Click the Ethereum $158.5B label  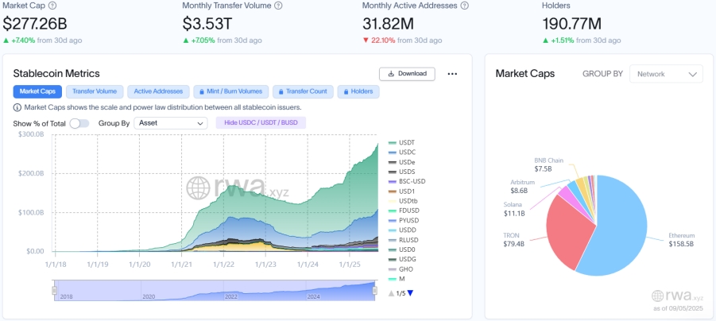click(681, 240)
